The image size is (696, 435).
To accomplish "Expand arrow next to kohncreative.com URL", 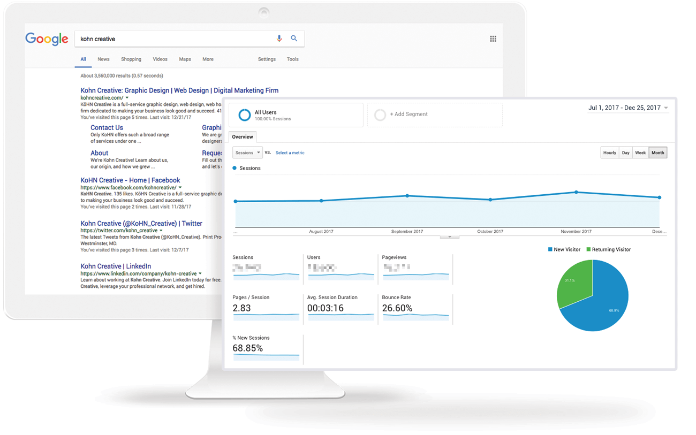I will click(127, 98).
